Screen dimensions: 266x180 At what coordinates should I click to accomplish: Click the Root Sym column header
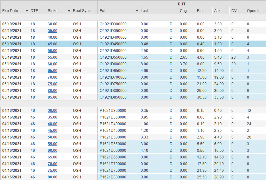click(x=81, y=11)
